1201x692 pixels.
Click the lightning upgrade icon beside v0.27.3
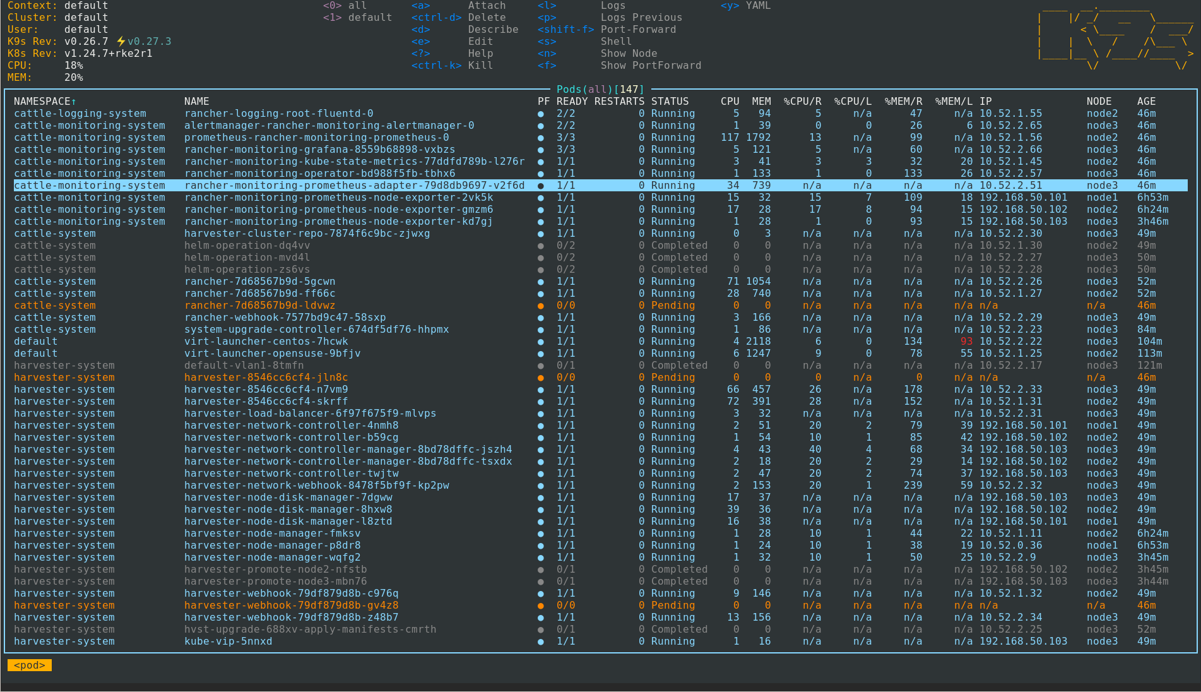[120, 41]
